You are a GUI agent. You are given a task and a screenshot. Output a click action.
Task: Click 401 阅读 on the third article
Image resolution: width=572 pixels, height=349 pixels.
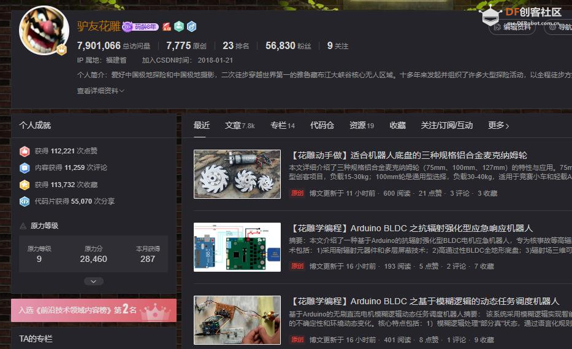pos(398,340)
